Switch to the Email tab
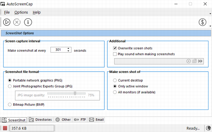 click(96, 120)
